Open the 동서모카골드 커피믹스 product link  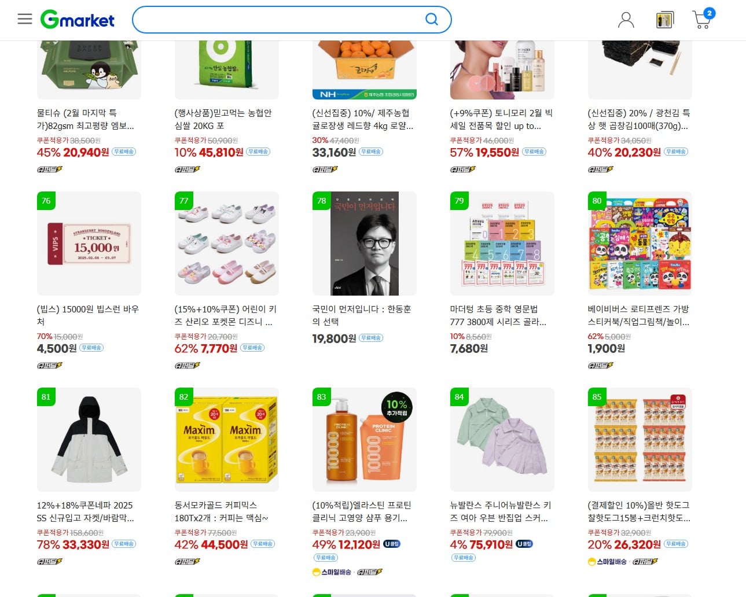222,511
